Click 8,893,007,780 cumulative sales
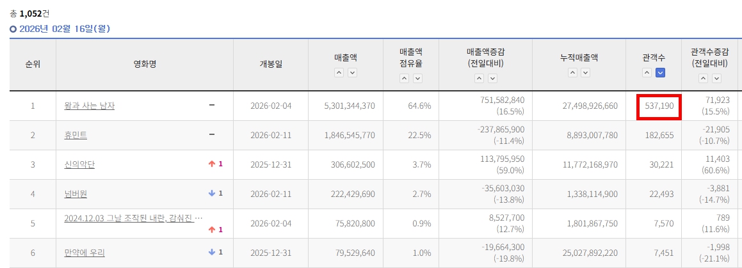The width and height of the screenshot is (742, 268). click(x=592, y=135)
